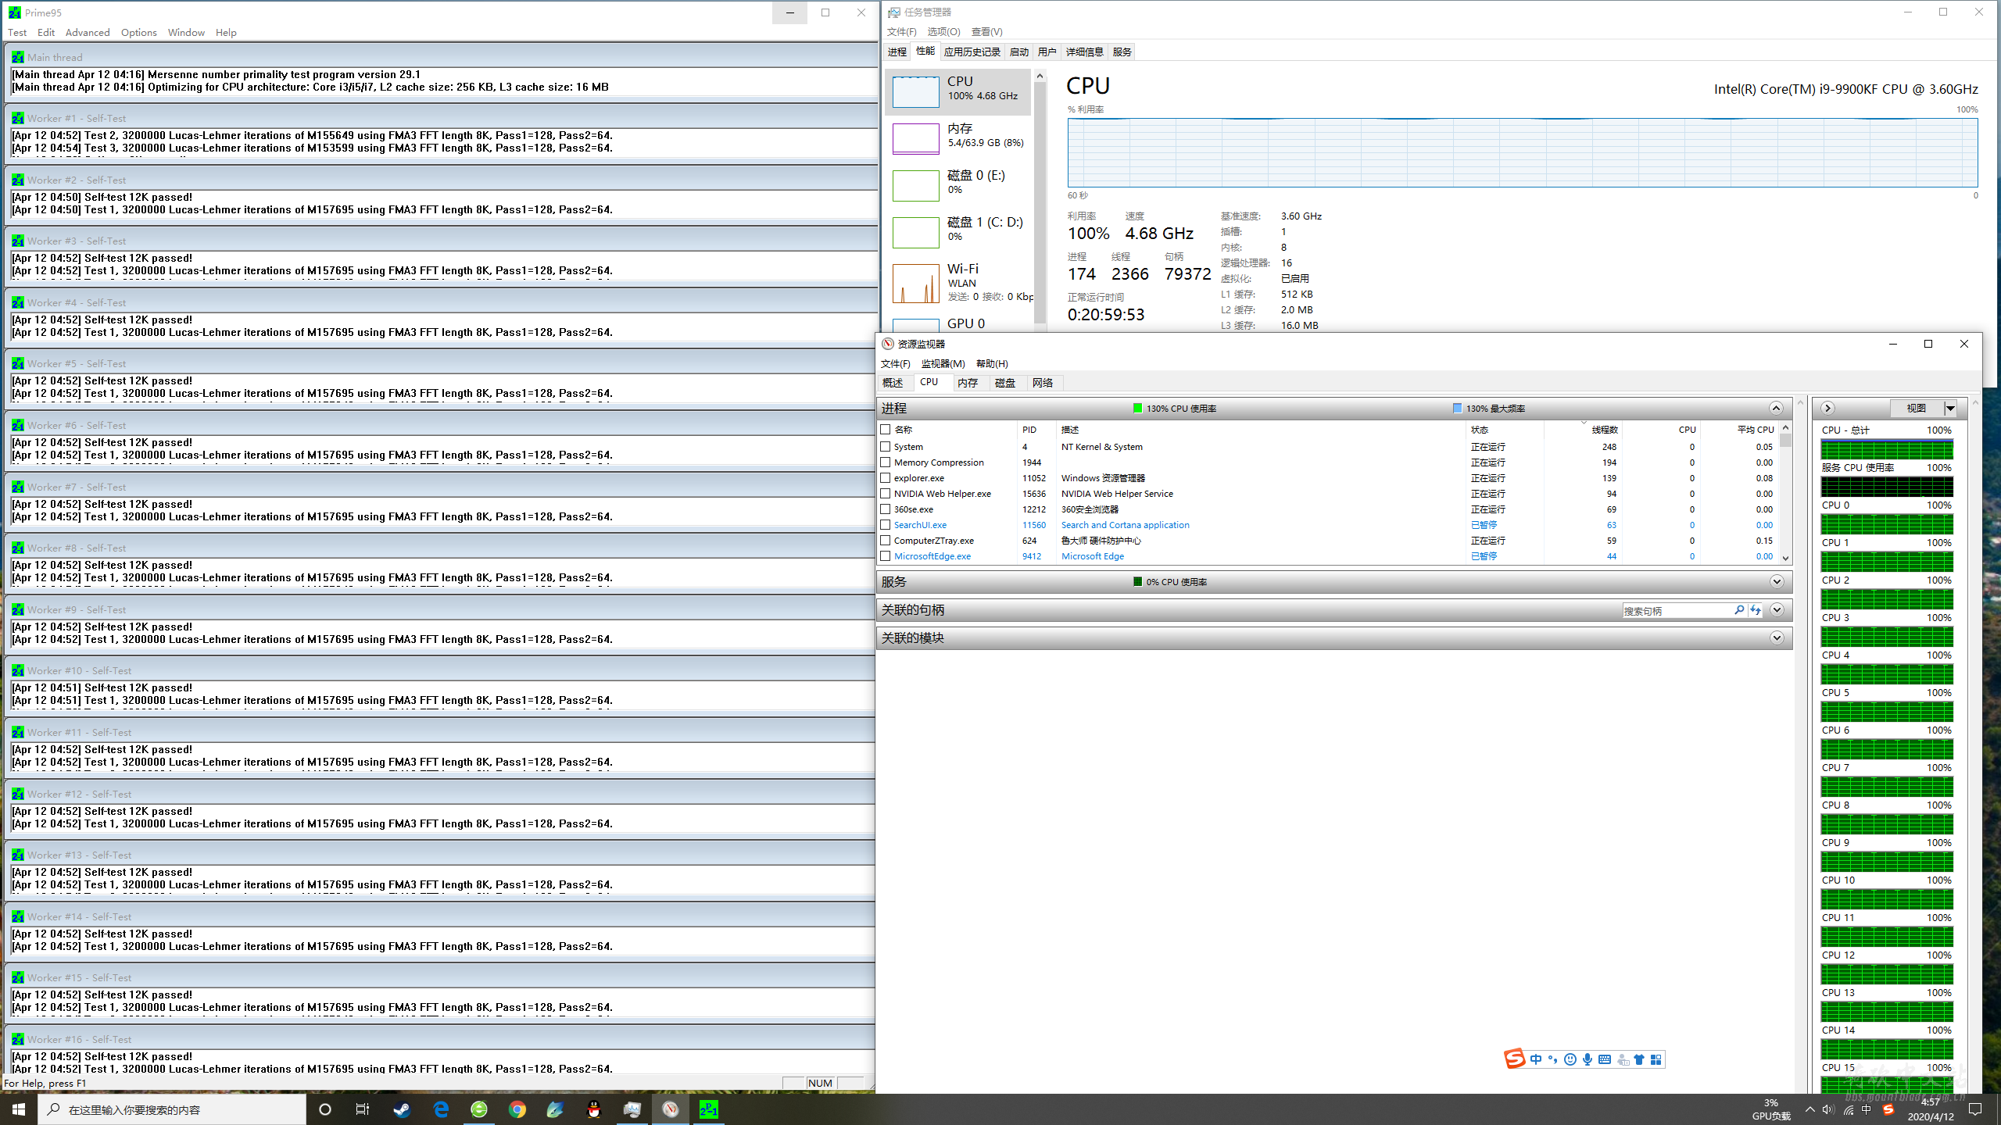Tick the ComputerZTray.exe checkbox
Viewport: 2001px width, 1125px height.
[886, 541]
